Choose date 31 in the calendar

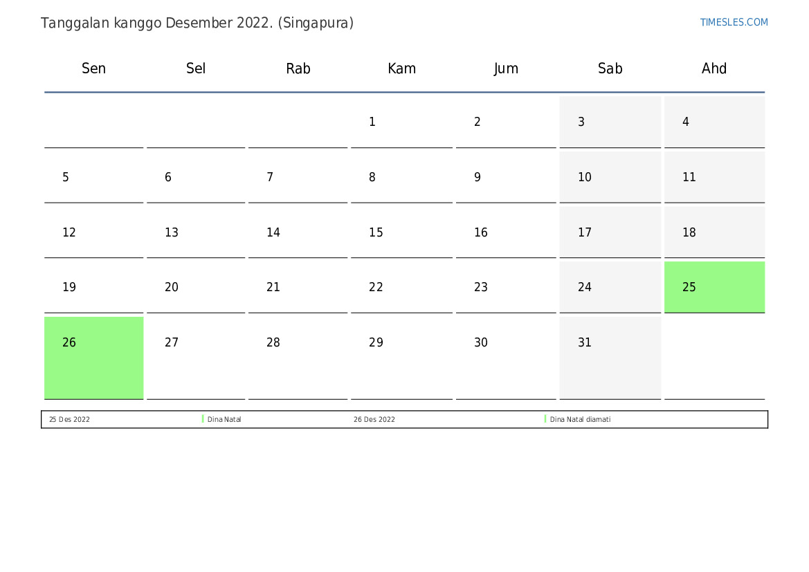coord(585,343)
